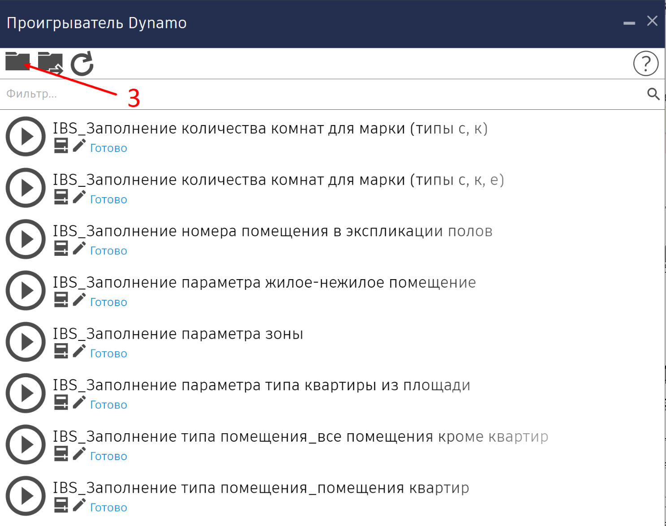Run the script ending in (типы с, к, е)
This screenshot has height=526, width=666.
pos(26,188)
